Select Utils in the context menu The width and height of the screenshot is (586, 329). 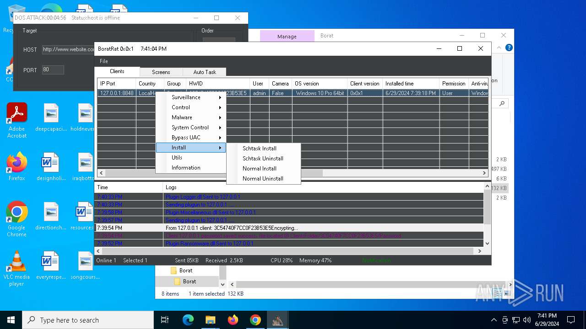coord(191,158)
